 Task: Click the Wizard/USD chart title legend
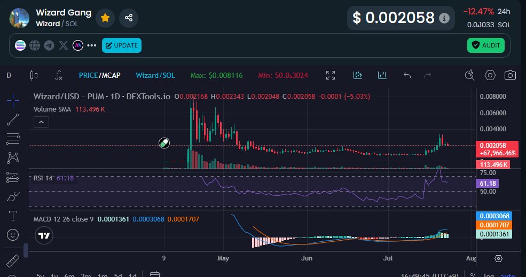click(x=102, y=97)
